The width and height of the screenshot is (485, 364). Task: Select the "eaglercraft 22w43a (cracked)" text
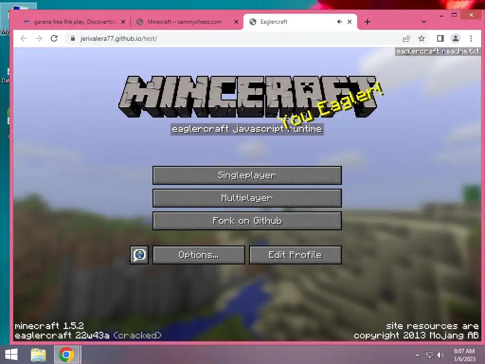[88, 336]
